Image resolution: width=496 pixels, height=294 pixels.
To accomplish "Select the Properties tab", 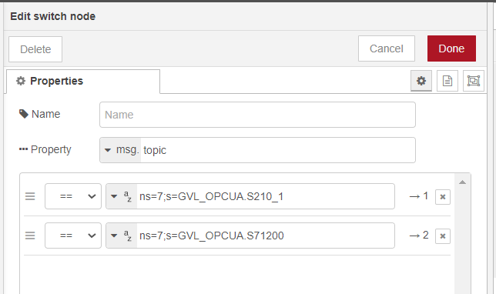I will [83, 82].
